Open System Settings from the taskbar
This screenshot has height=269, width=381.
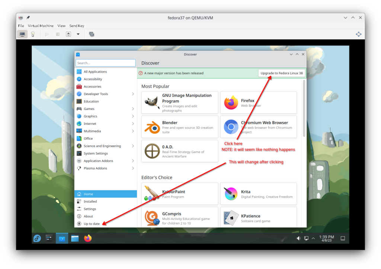pos(49,239)
